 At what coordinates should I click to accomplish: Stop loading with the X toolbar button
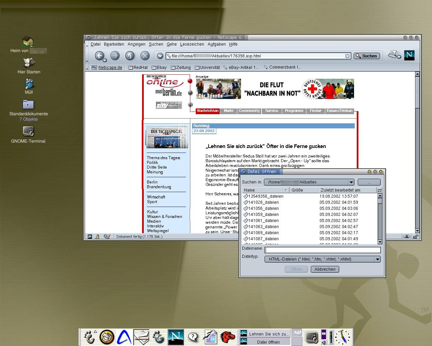click(x=145, y=55)
